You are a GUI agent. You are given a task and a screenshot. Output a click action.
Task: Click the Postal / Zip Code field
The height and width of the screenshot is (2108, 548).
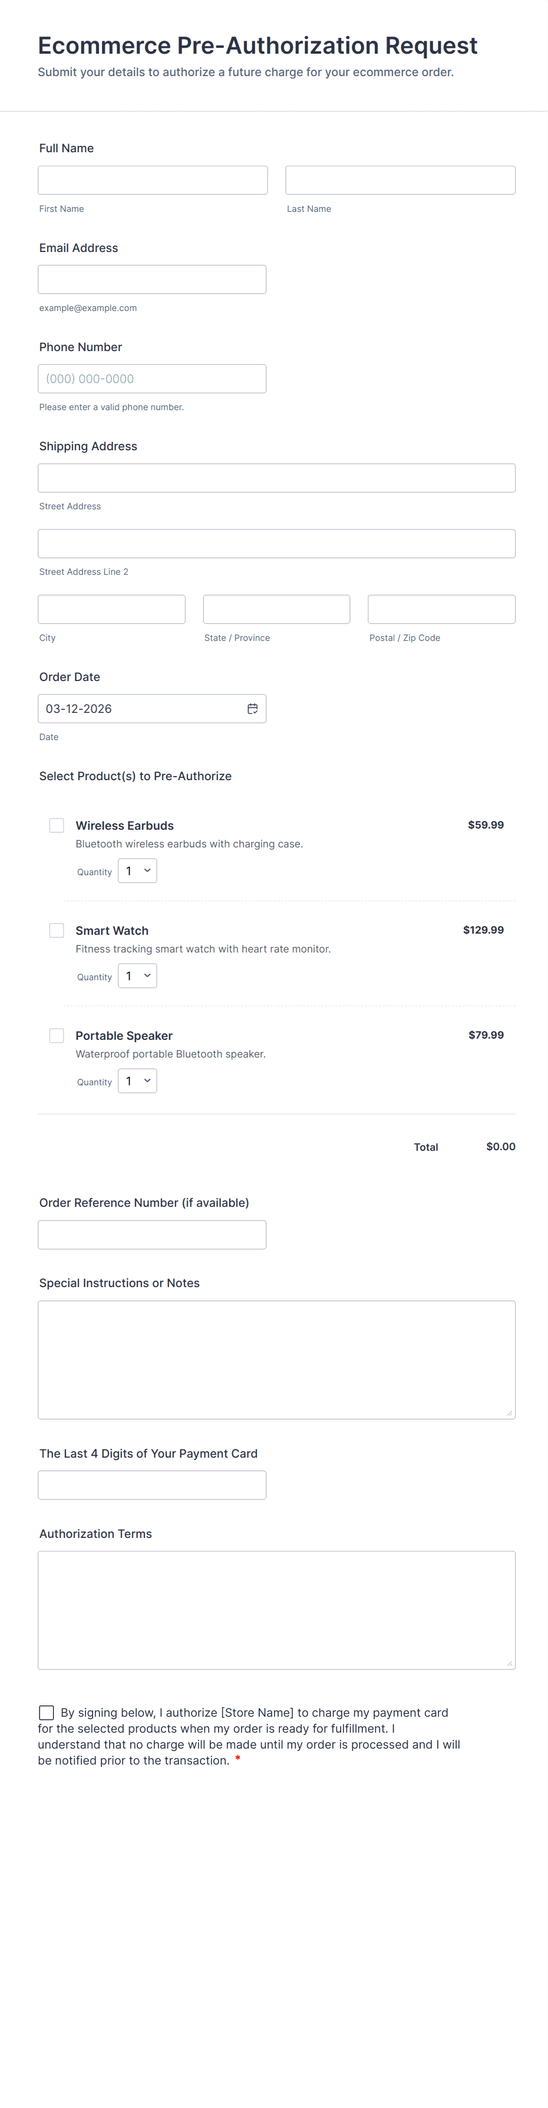tap(441, 610)
